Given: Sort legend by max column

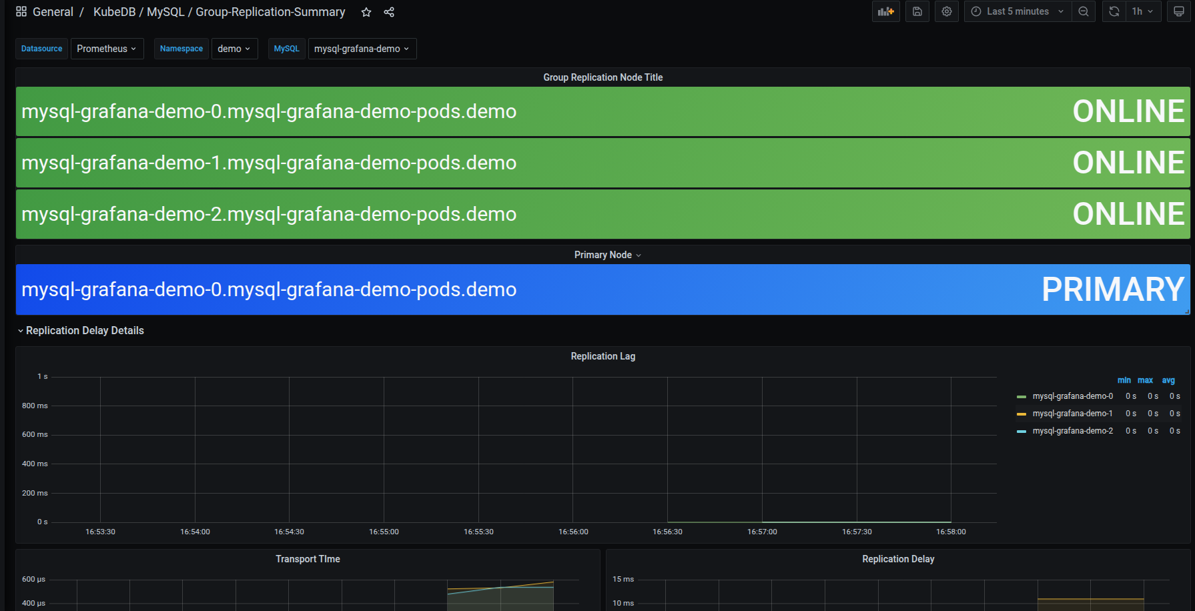Looking at the screenshot, I should pyautogui.click(x=1146, y=380).
